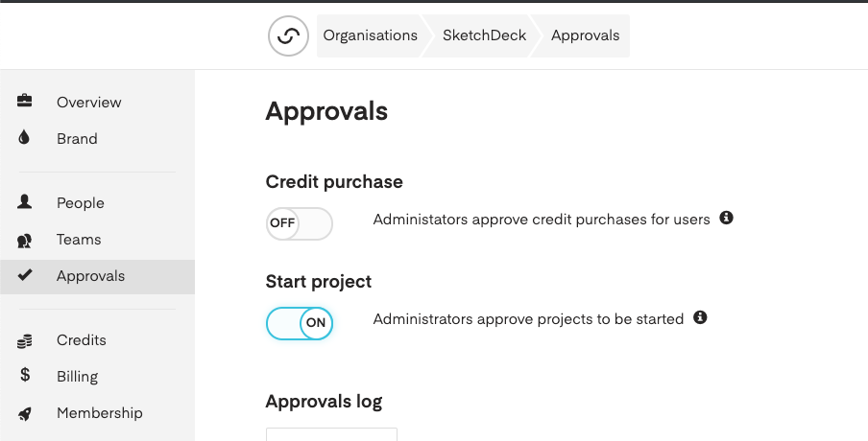Click the checkmark icon beside Approvals
This screenshot has width=868, height=441.
(25, 274)
